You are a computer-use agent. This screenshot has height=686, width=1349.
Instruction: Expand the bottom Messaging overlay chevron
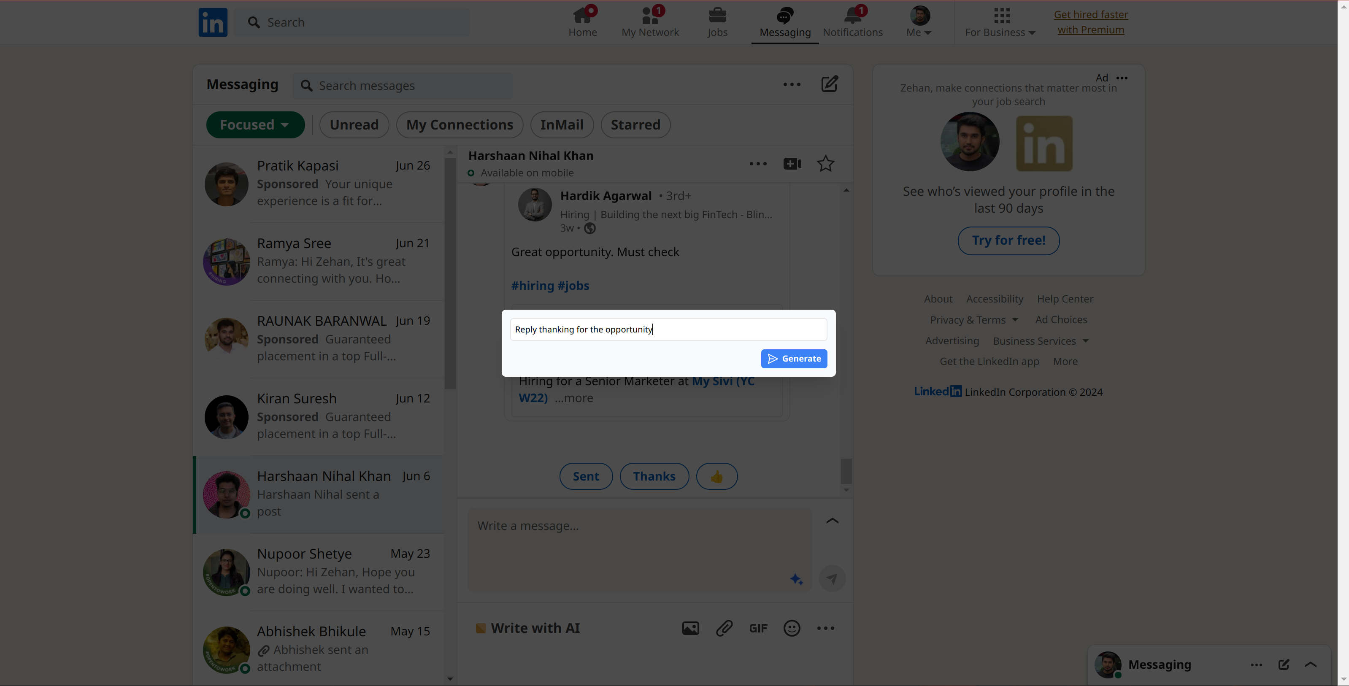pyautogui.click(x=1310, y=664)
